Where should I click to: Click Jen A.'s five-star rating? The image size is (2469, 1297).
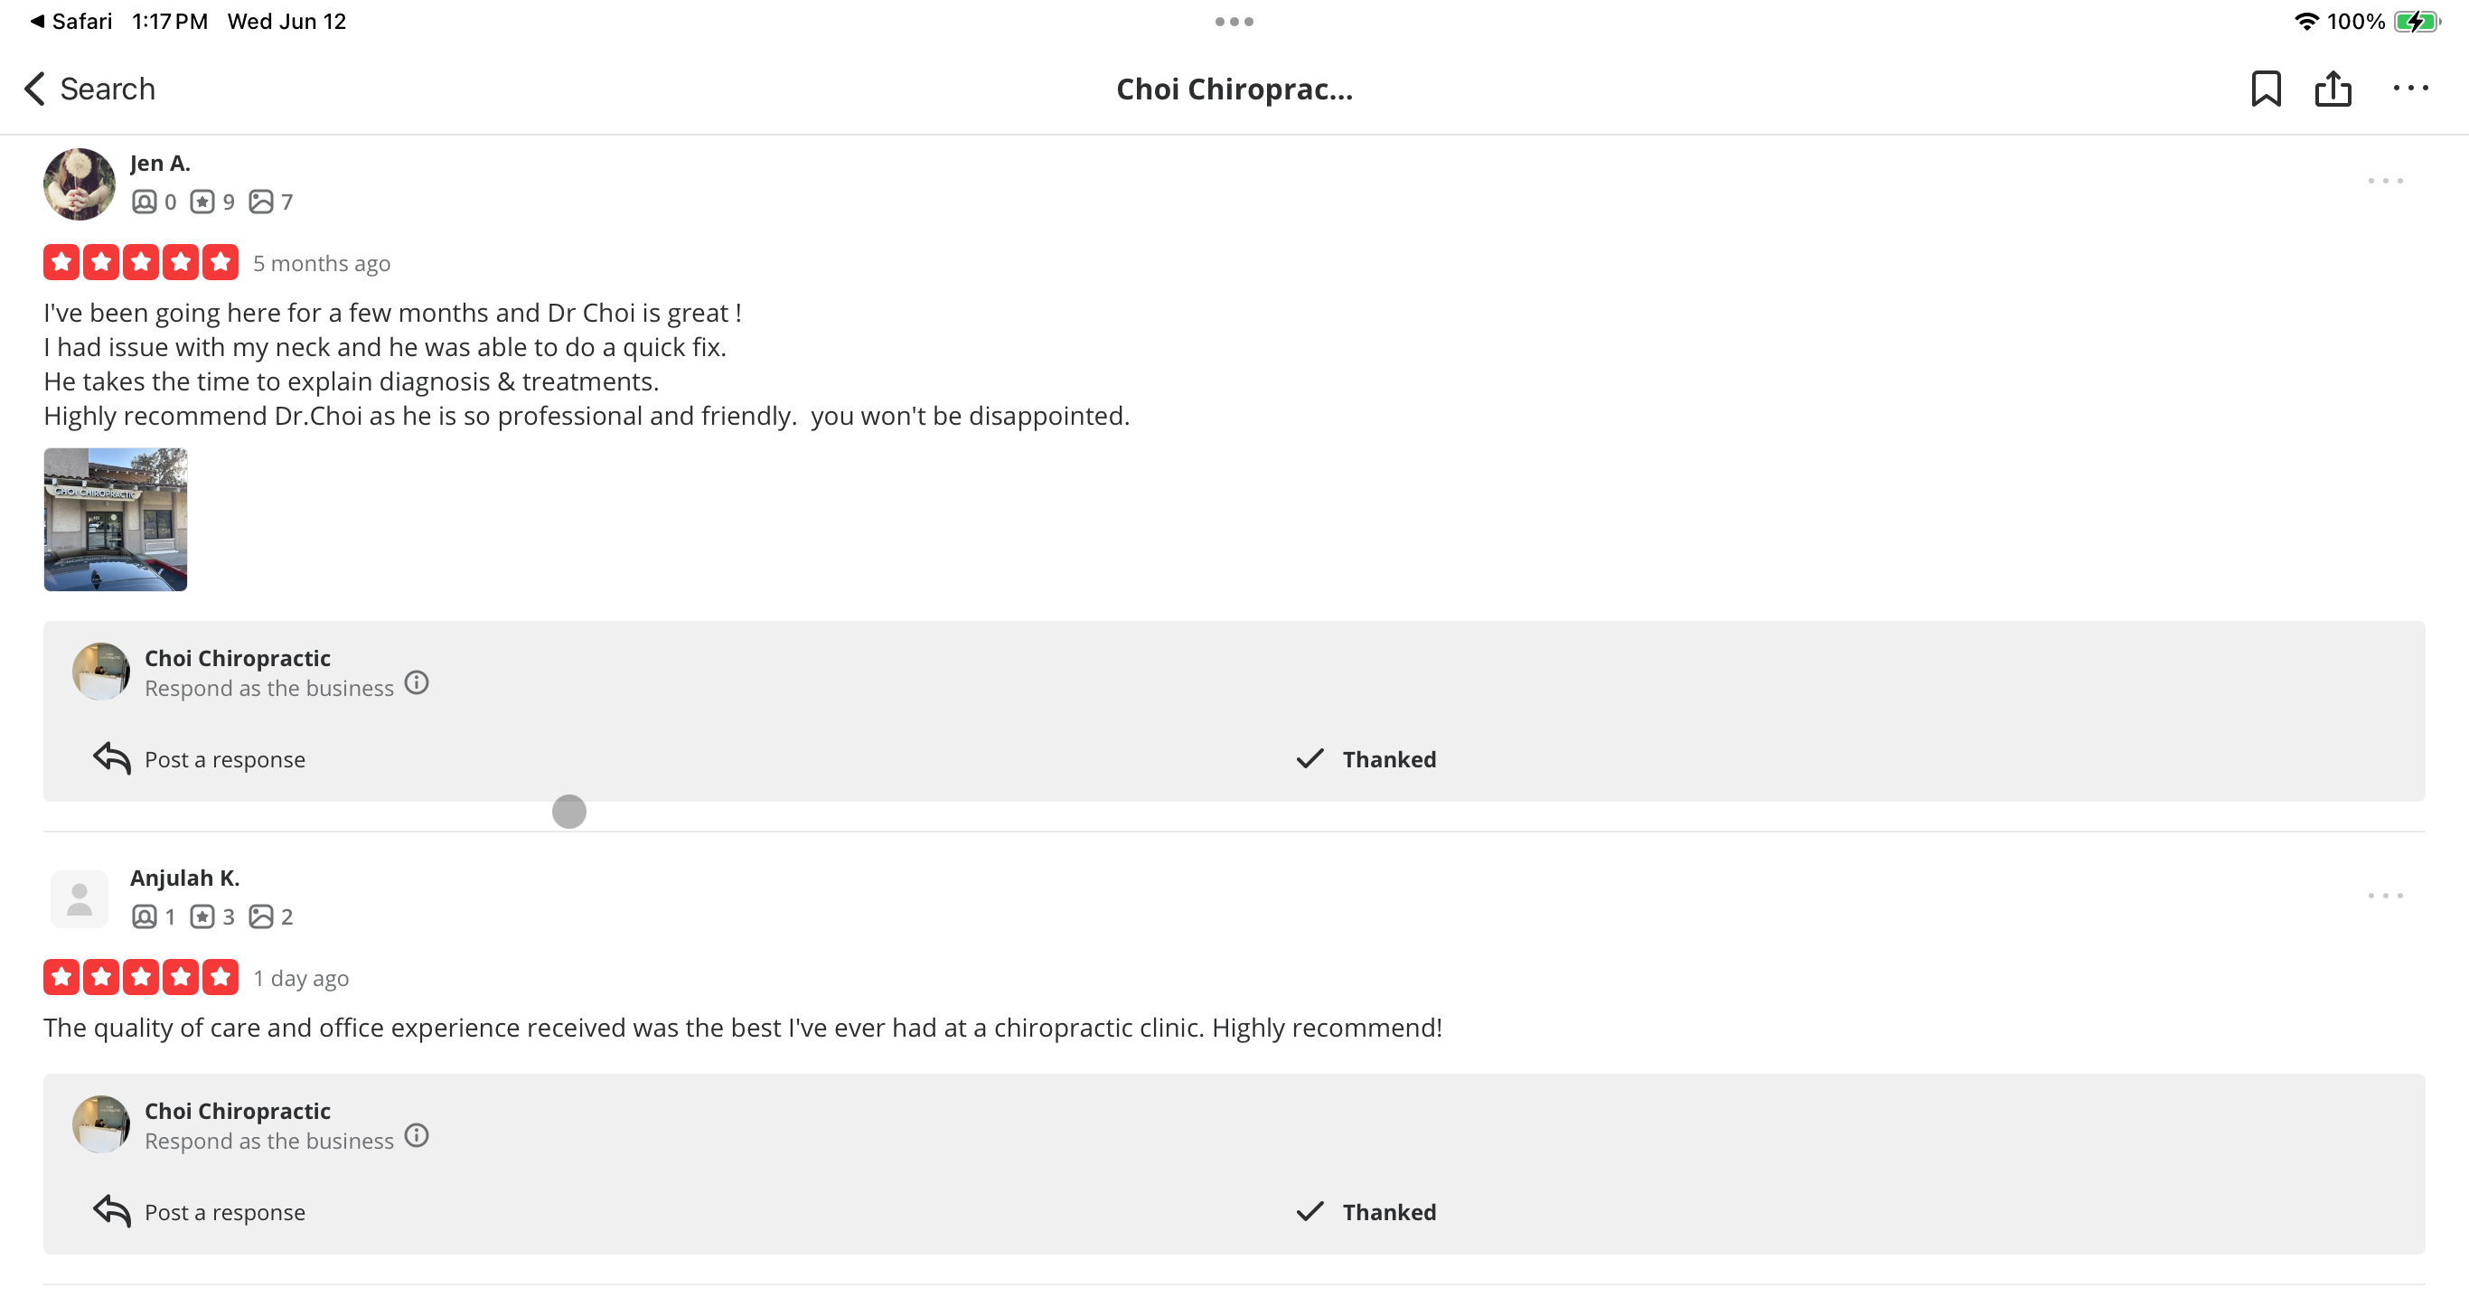click(x=141, y=262)
